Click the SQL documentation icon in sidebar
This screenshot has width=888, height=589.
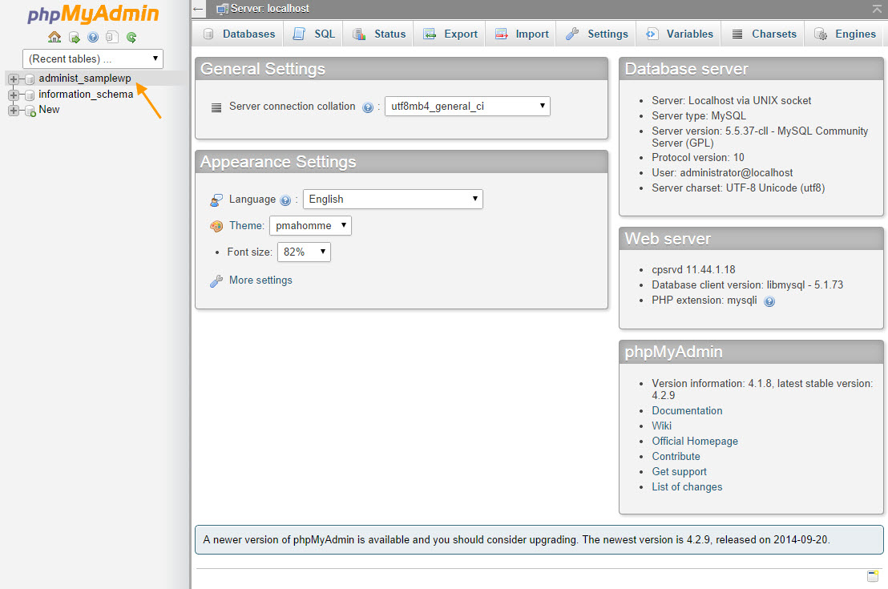(112, 38)
